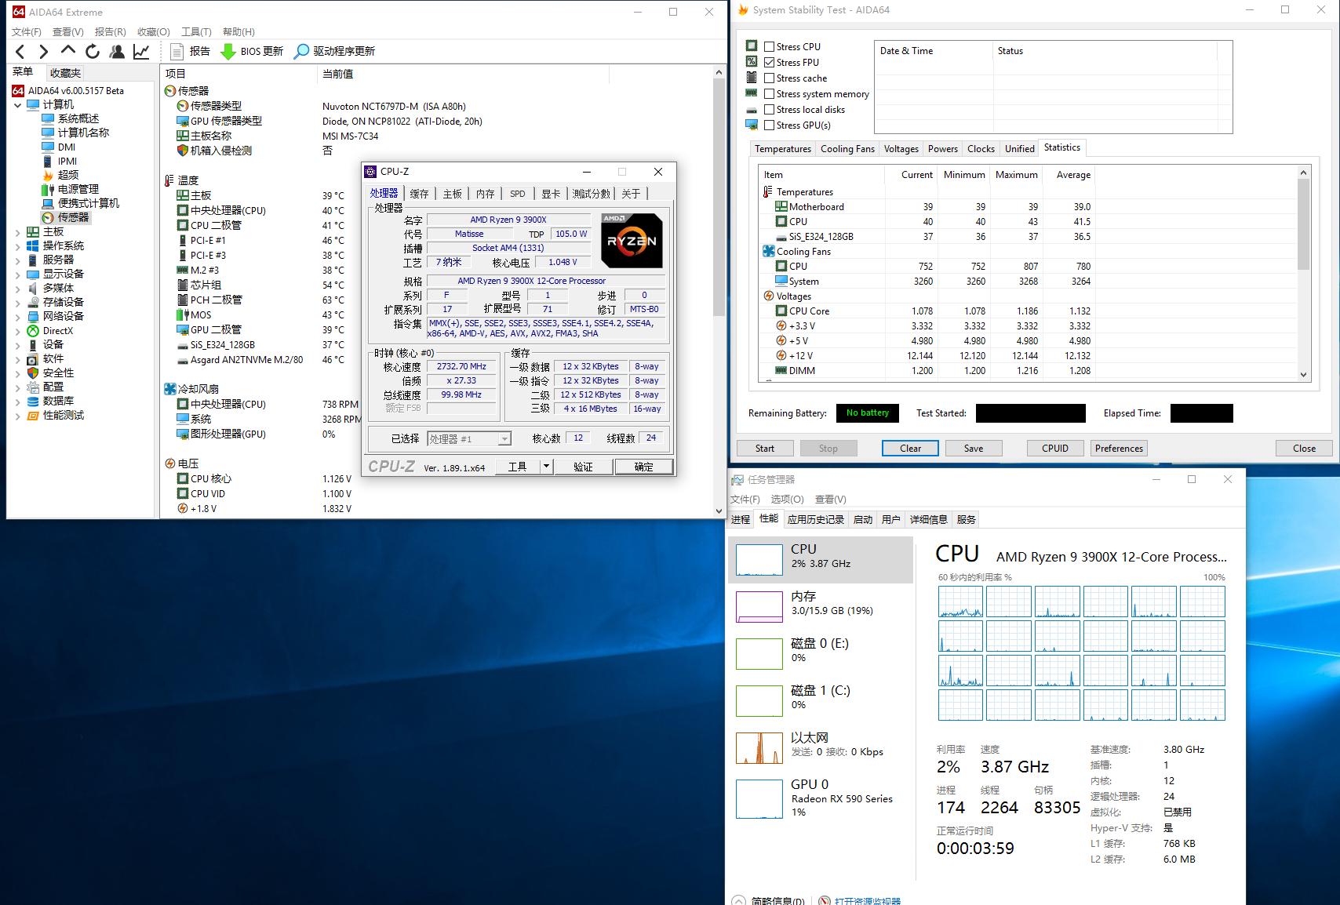Screen dimensions: 1340x905
Task: Click the back navigation arrow in AIDA64
Action: [20, 52]
